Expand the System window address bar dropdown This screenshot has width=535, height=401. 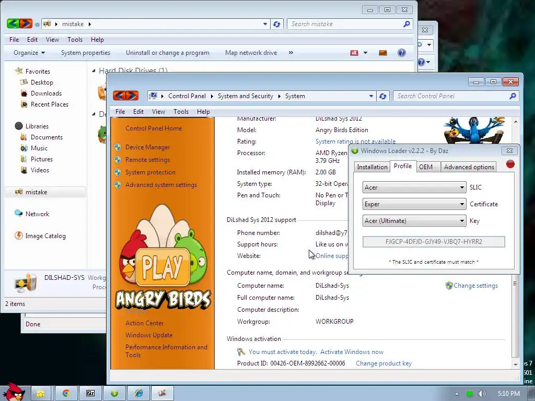point(371,96)
